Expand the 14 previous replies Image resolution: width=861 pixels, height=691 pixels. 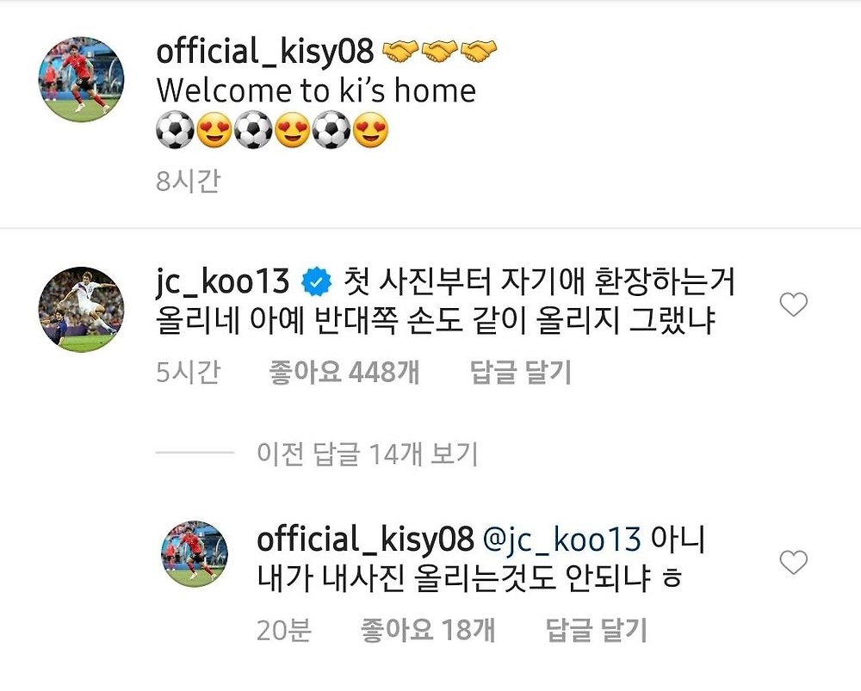[368, 453]
